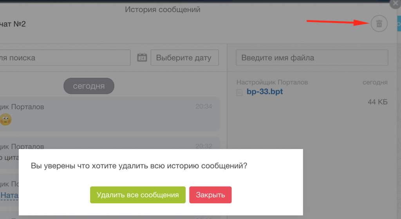Confirm with 'Удалить все сообщения' button

(x=138, y=195)
